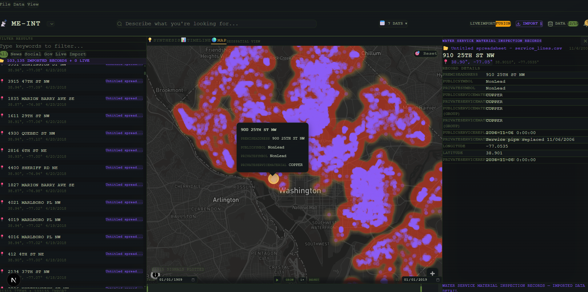This screenshot has width=588, height=292.
Task: Toggle the Gov filter category
Action: (x=48, y=54)
